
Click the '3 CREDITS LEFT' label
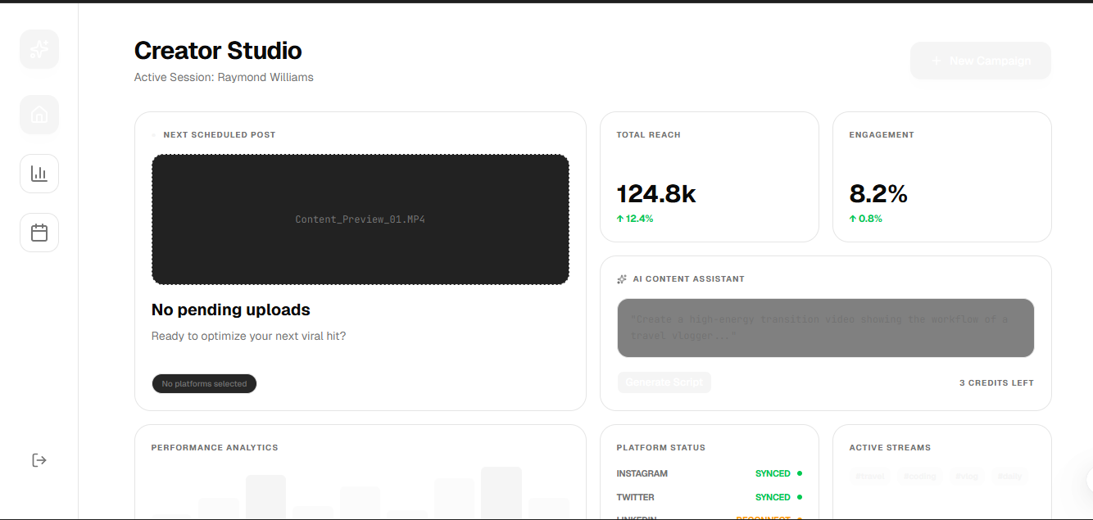click(x=996, y=382)
